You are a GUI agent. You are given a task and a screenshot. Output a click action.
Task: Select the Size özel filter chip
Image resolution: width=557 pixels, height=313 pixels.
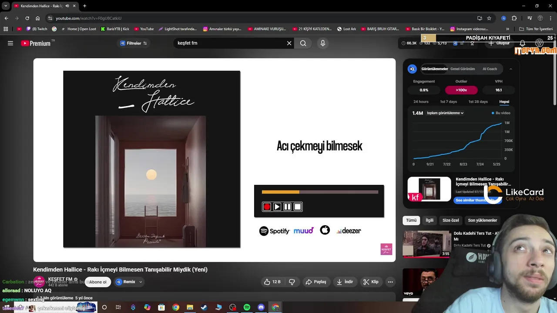[451, 220]
